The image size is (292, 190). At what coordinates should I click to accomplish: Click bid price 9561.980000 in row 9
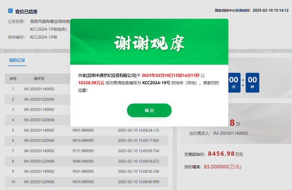click(x=83, y=172)
